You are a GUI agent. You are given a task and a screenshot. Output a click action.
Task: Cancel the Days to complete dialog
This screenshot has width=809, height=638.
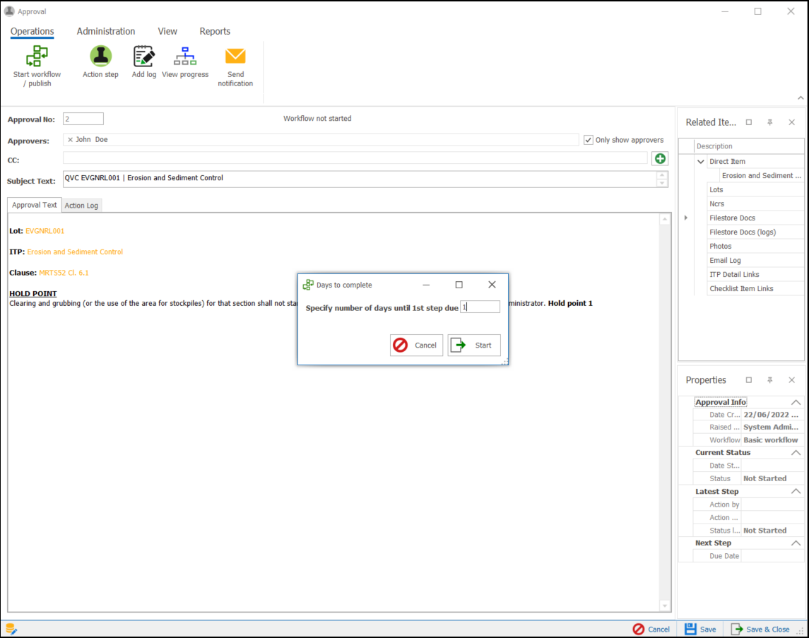[x=416, y=345]
